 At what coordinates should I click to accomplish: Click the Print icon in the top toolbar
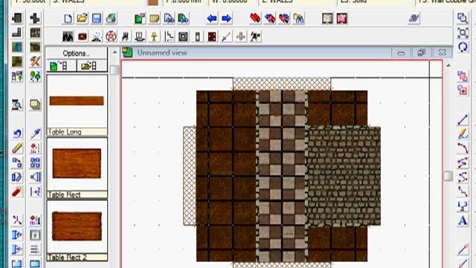[111, 19]
